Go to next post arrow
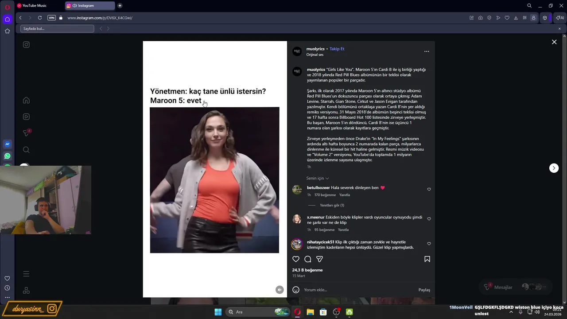Image resolution: width=567 pixels, height=319 pixels. pos(554,168)
